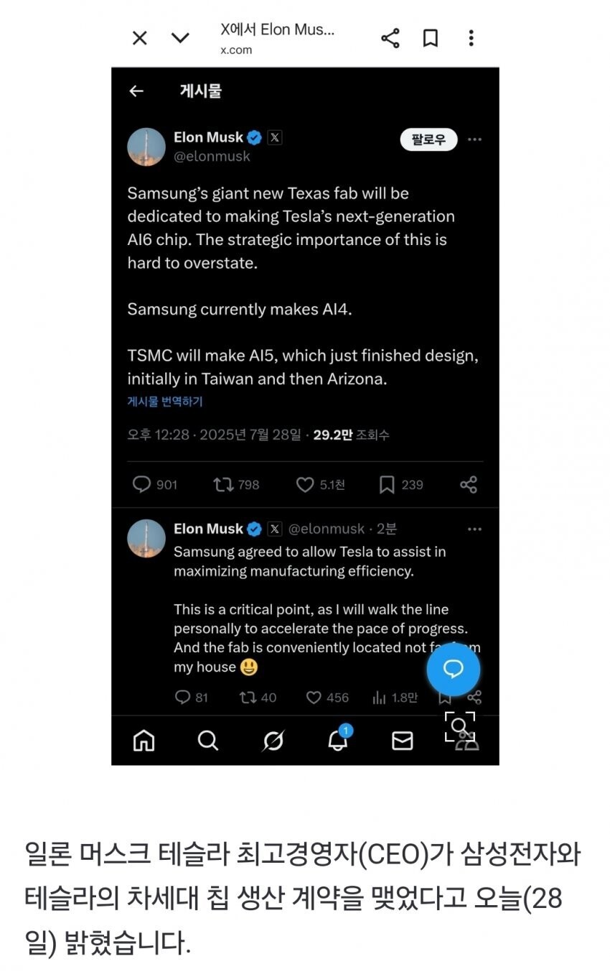Click the 게시물 번역하기 translate link

165,402
